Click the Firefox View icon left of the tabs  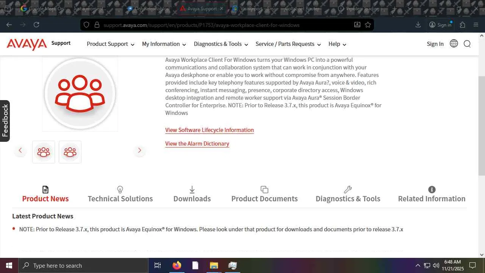pos(8,8)
